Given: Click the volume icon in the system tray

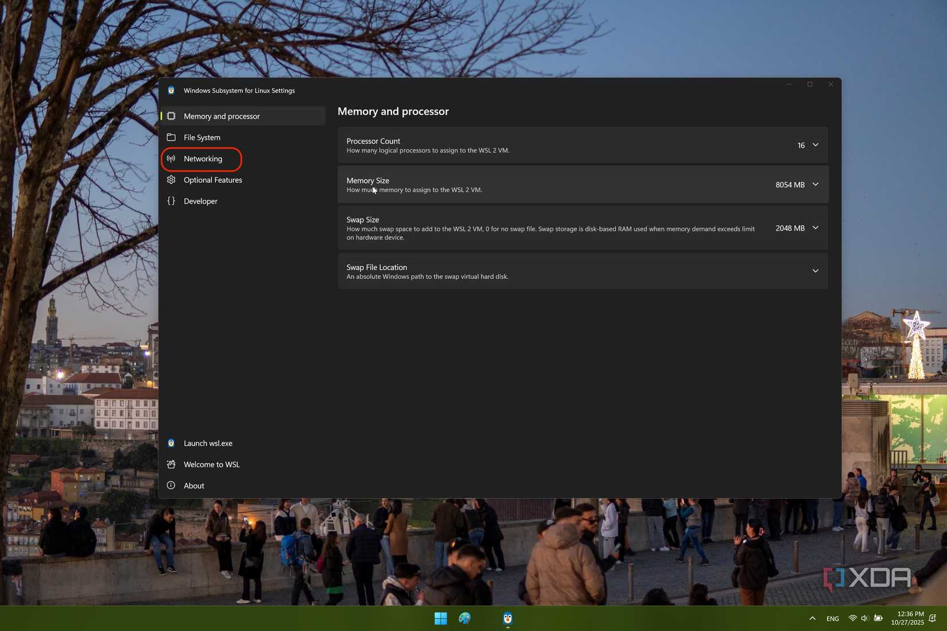Looking at the screenshot, I should [x=864, y=618].
